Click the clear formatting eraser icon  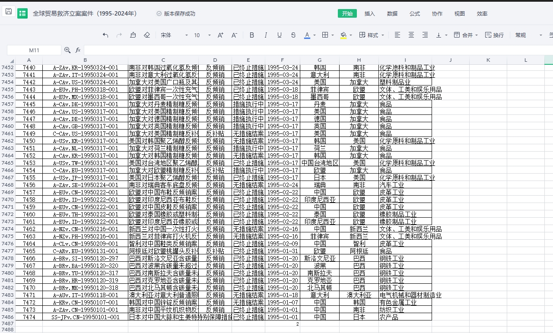tap(147, 35)
